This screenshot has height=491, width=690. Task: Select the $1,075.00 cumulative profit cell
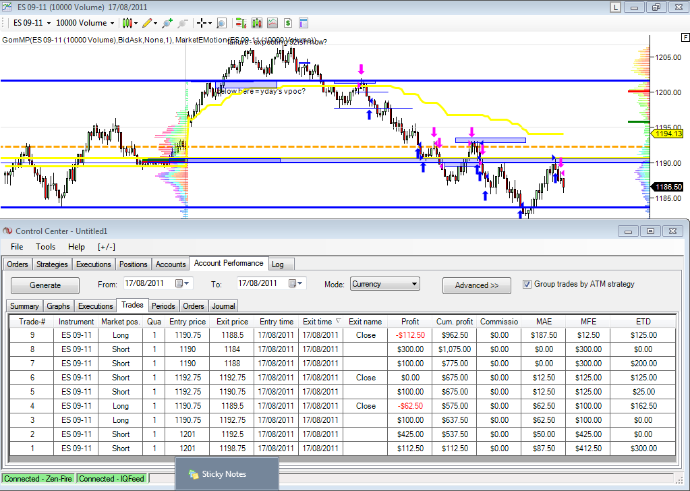(454, 349)
